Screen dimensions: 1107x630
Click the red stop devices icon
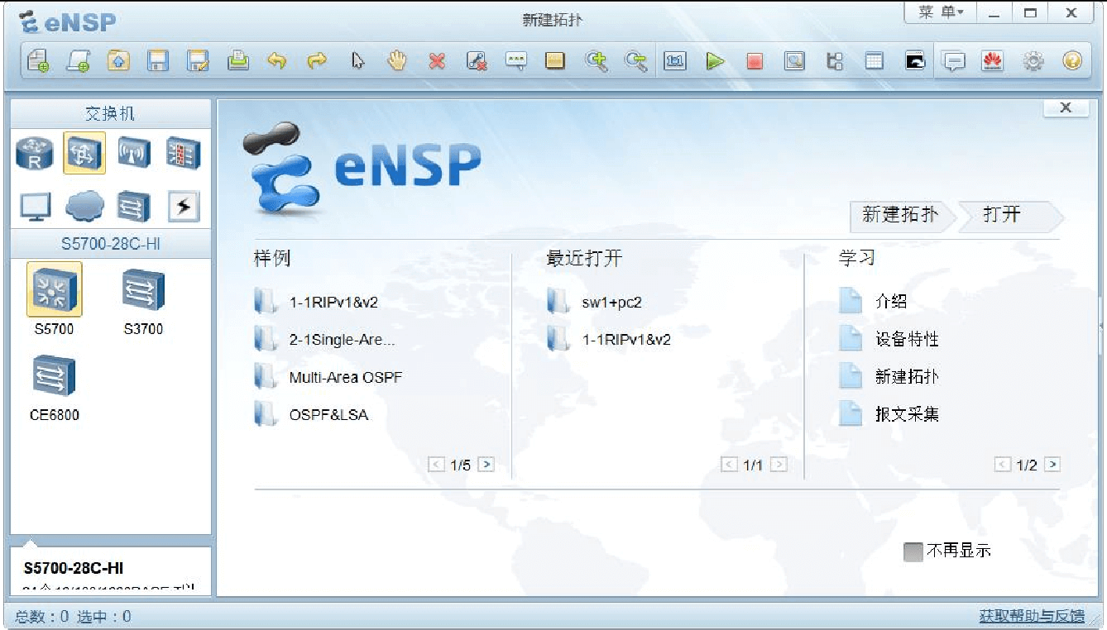coord(755,61)
